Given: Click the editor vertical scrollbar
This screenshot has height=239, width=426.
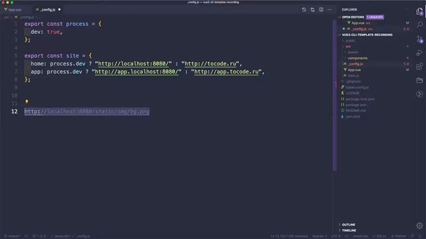Looking at the screenshot, I should pyautogui.click(x=335, y=96).
